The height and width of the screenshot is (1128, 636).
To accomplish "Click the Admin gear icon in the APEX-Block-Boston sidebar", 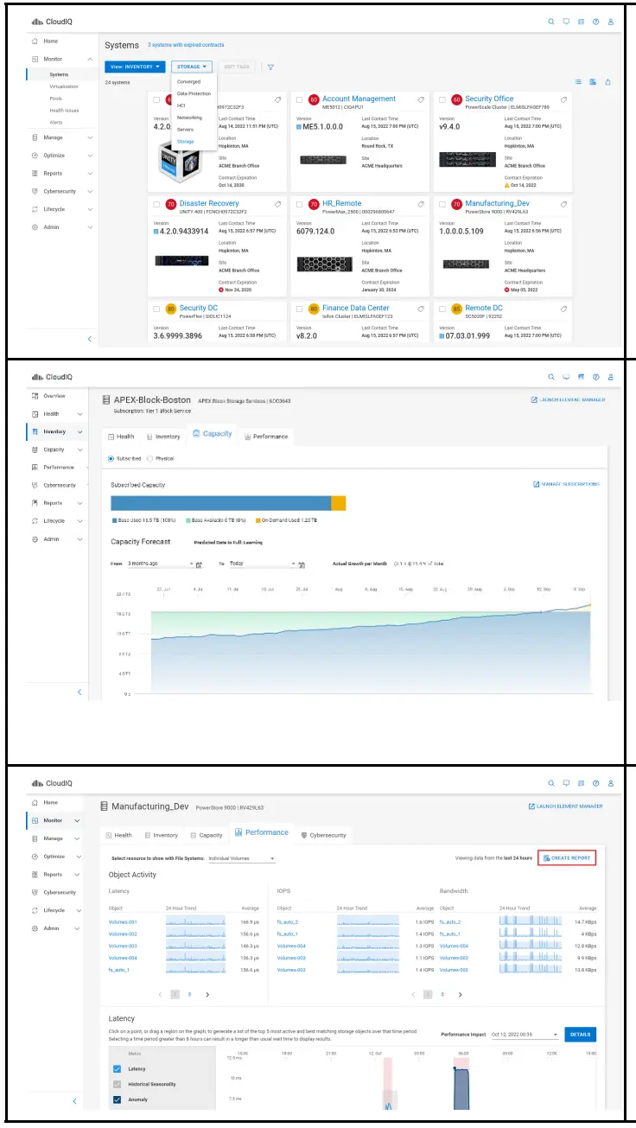I will tap(35, 539).
